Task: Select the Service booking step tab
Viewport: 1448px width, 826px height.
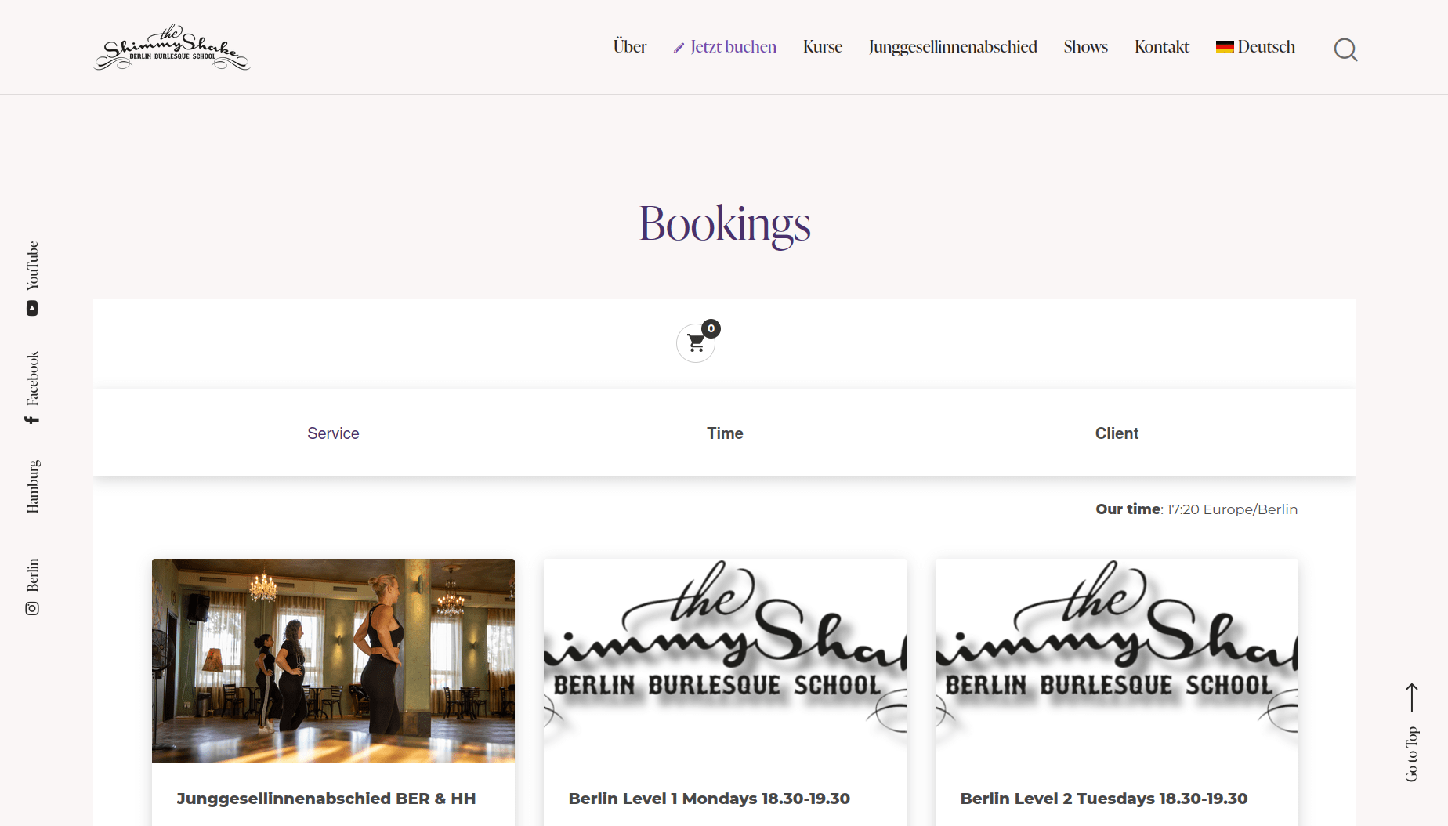Action: [x=333, y=433]
